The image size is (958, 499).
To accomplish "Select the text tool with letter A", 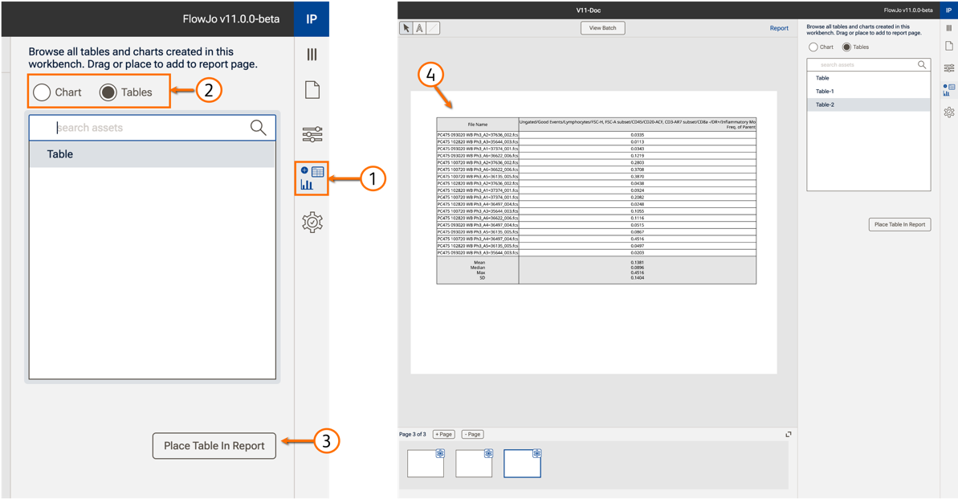I will point(419,28).
